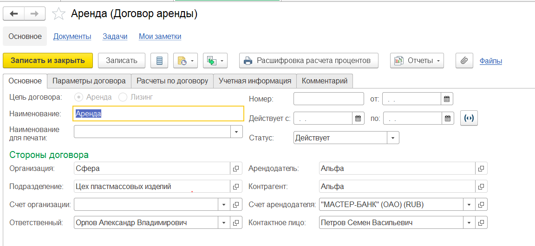Open the Счет организации record
Viewport: 535px width, 246px height.
[x=236, y=205]
